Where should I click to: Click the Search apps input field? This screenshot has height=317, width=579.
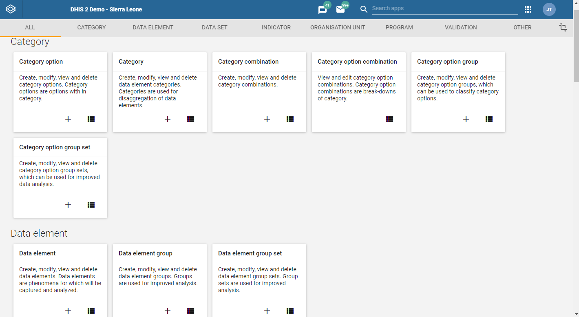[x=445, y=9]
